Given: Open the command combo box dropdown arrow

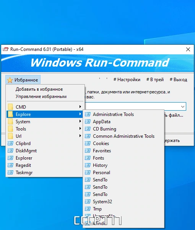Looking at the screenshot, I should (x=183, y=107).
